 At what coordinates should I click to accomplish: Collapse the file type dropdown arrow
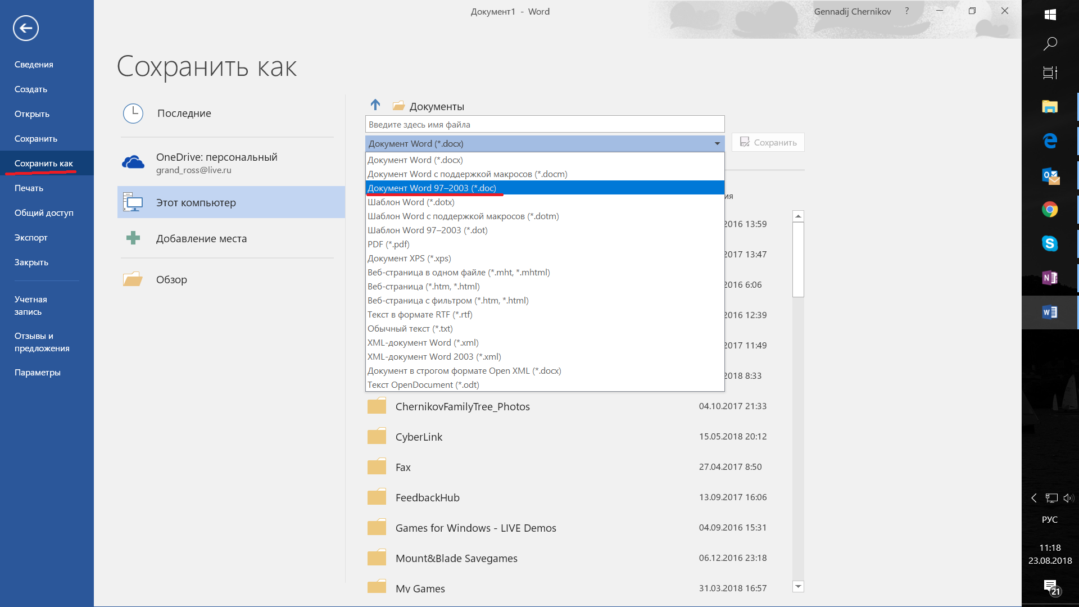pos(717,144)
